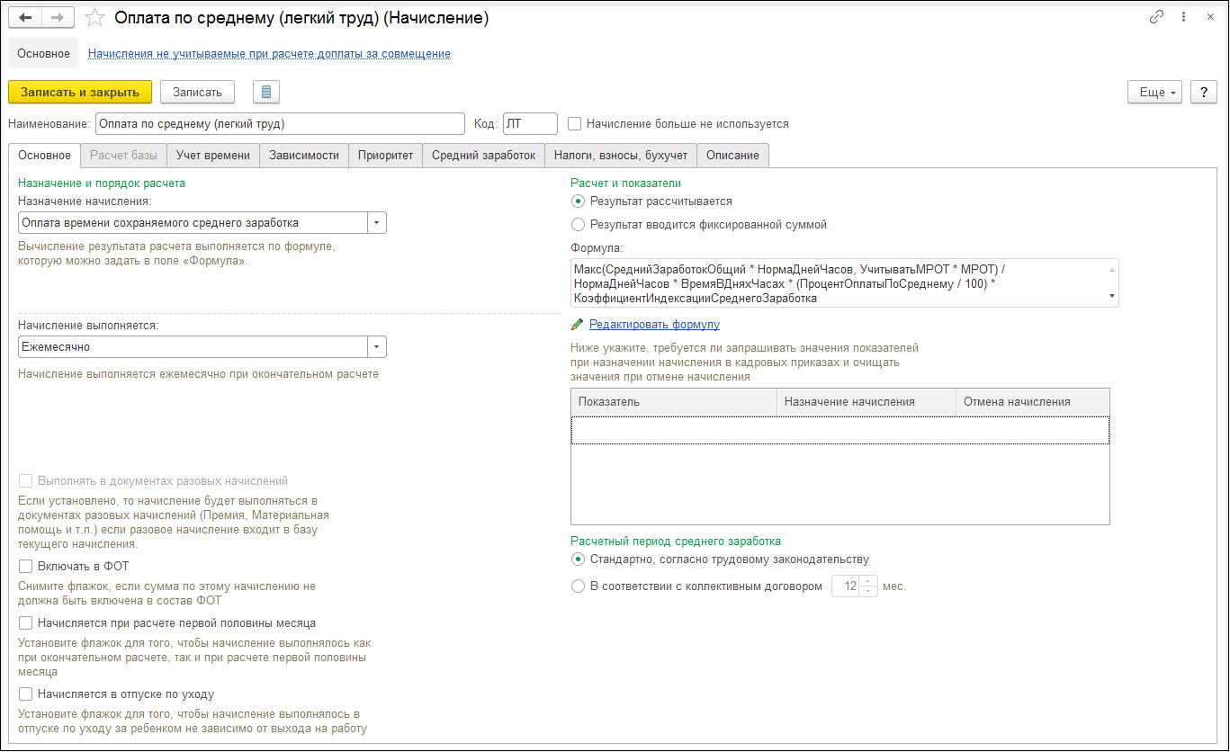Go back with the left arrow button

tap(25, 17)
